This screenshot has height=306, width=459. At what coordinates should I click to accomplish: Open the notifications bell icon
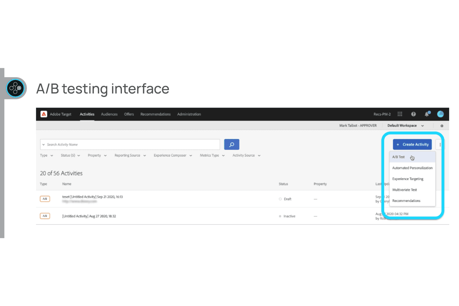point(427,114)
